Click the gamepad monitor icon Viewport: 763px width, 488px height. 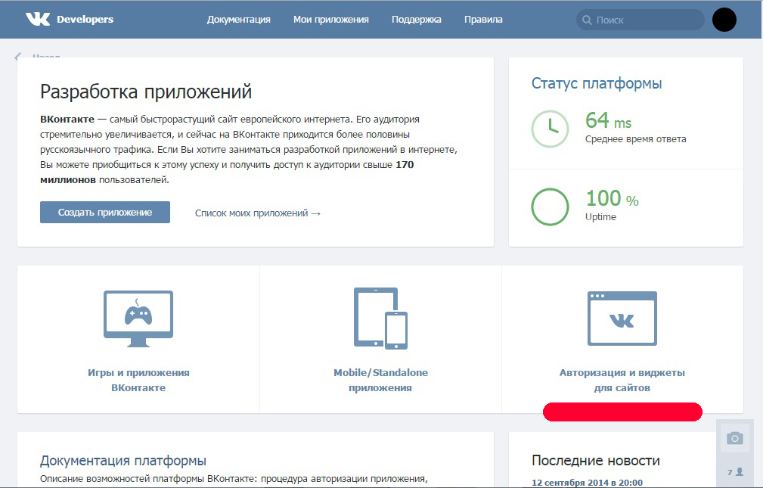pyautogui.click(x=138, y=319)
